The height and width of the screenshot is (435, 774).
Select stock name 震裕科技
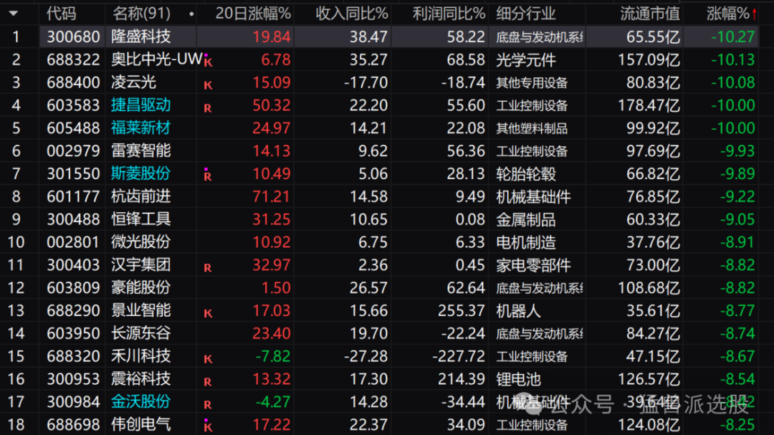141,378
